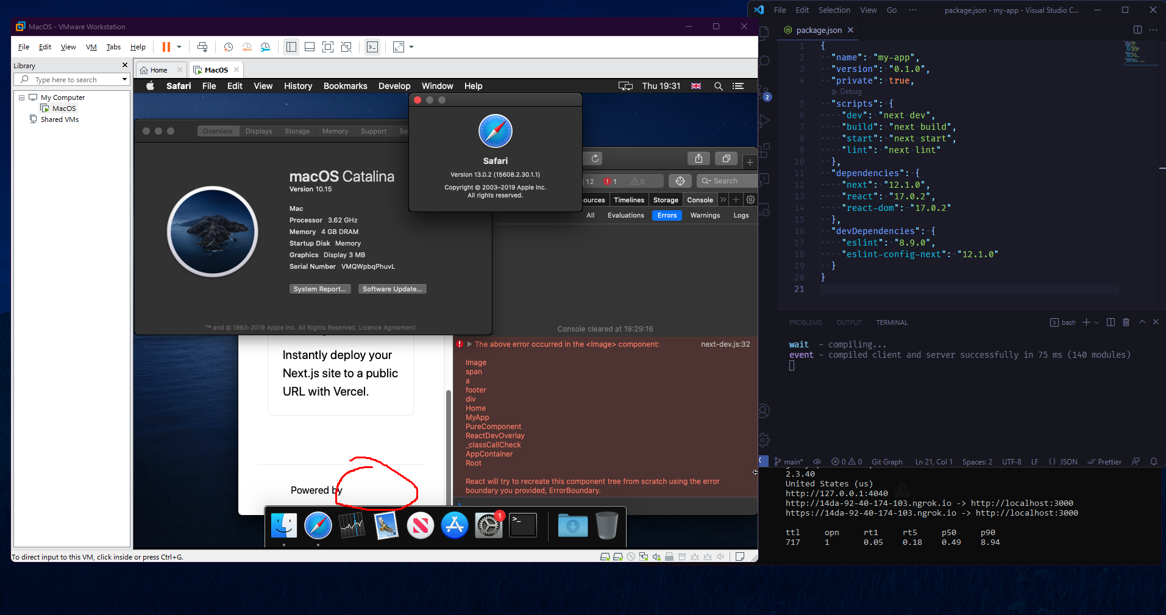The width and height of the screenshot is (1166, 615).
Task: Take a snapshot of the virtual machine
Action: [229, 47]
